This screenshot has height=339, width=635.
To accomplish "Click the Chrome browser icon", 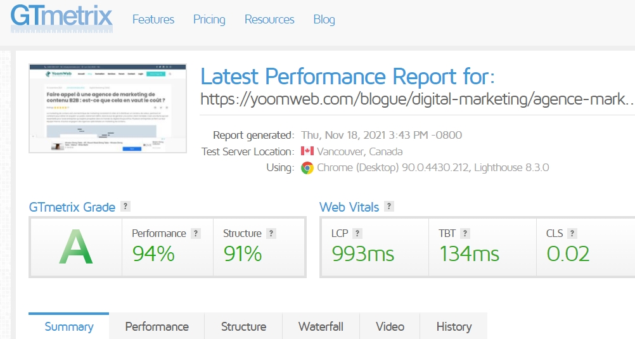I will (x=307, y=168).
